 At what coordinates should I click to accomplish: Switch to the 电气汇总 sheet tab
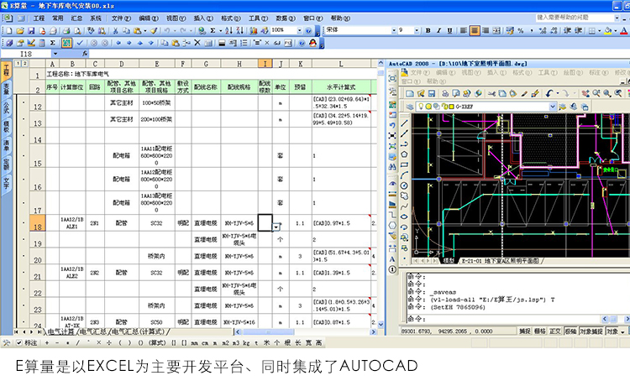click(93, 331)
